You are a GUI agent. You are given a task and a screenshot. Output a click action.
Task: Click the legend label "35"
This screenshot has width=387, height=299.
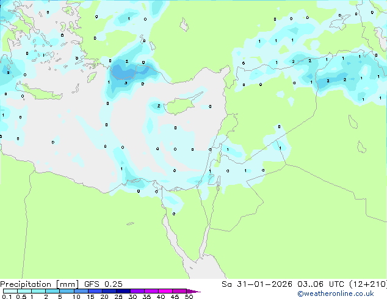coord(146,297)
